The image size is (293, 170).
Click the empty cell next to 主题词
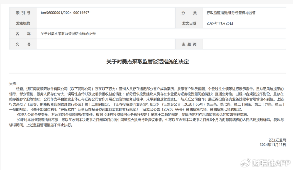click(244, 44)
